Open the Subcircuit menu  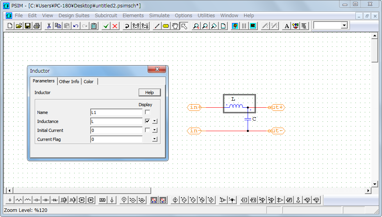pos(106,15)
